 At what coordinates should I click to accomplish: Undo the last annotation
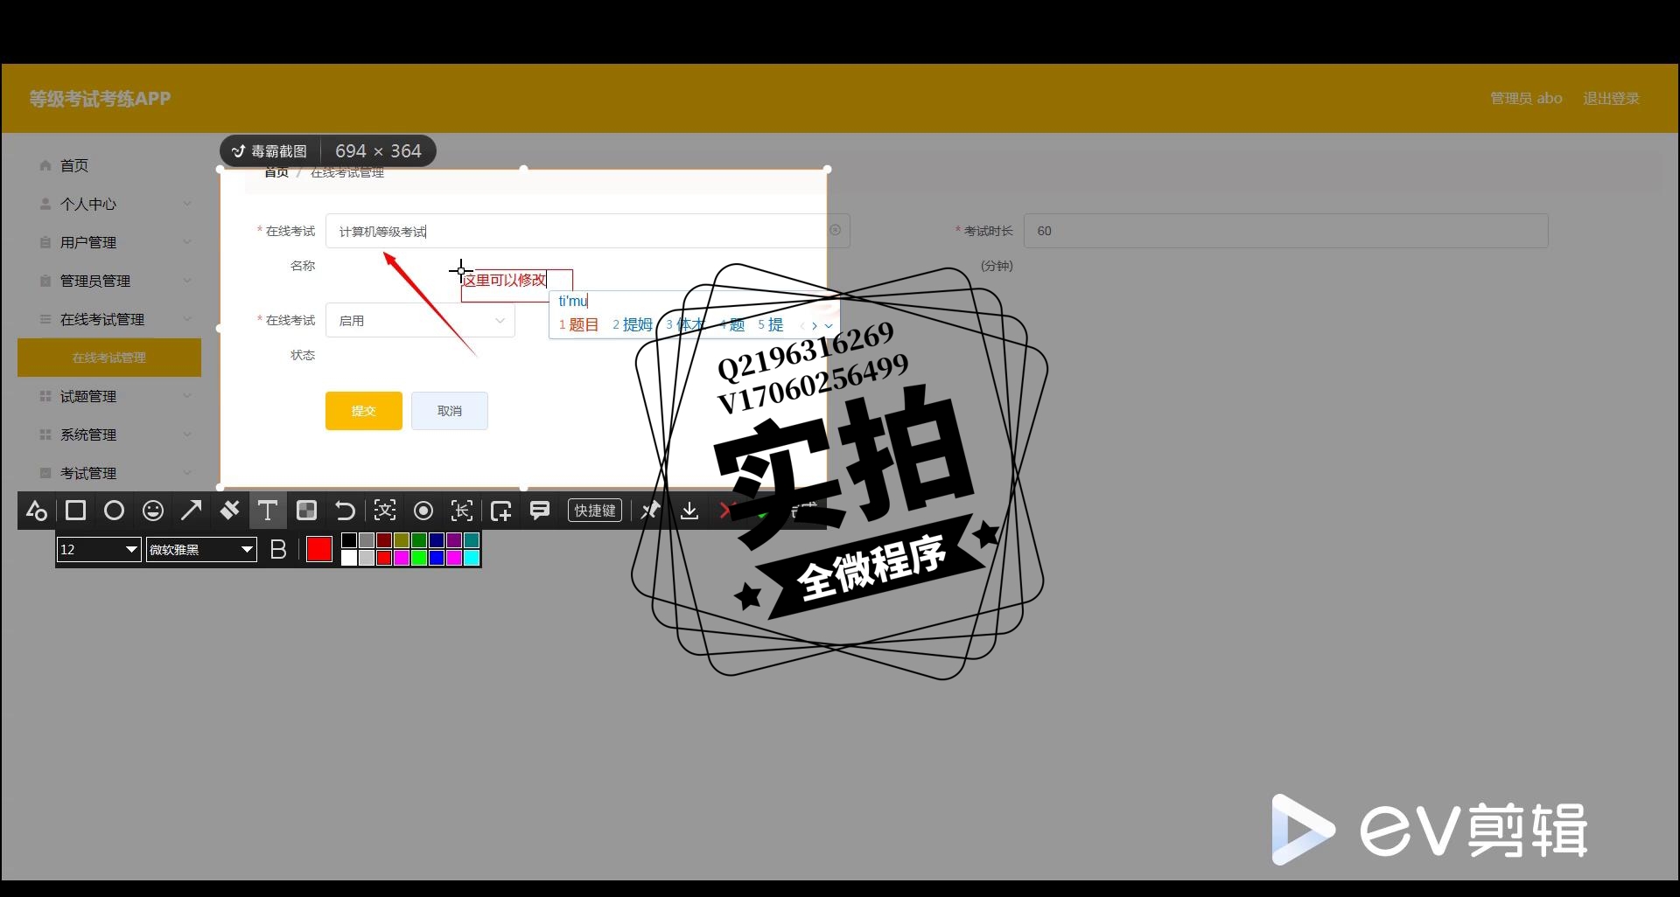(345, 511)
